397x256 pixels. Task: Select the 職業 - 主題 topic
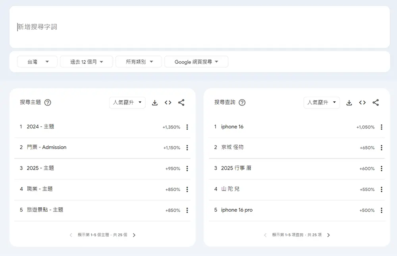tap(40, 189)
